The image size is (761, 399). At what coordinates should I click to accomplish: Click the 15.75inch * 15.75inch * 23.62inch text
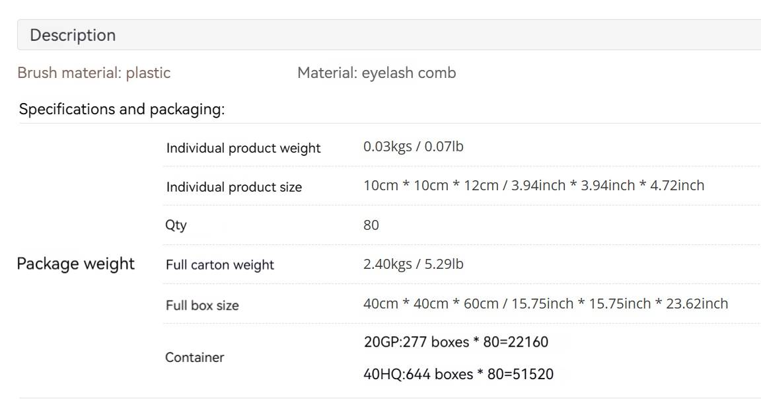click(x=620, y=304)
